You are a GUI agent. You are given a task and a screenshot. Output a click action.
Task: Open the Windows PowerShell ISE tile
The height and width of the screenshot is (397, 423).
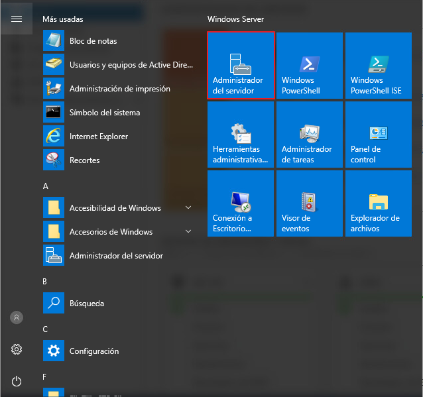click(378, 66)
